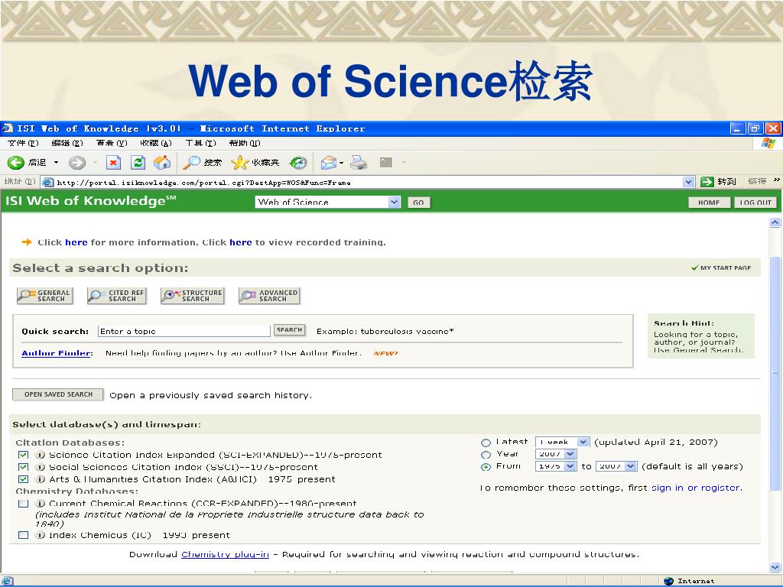Screen dimensions: 783x587
Task: Click the red Stop icon
Action: (114, 162)
